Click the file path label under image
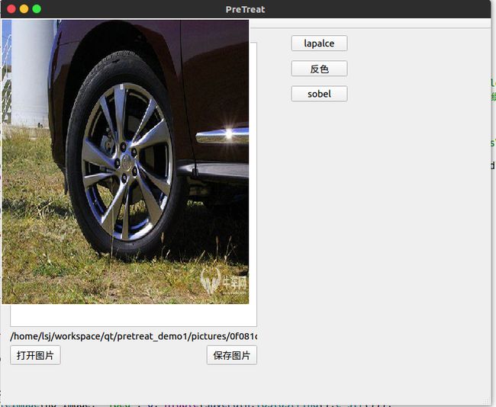Viewport: 496px width, 407px height. (x=134, y=336)
